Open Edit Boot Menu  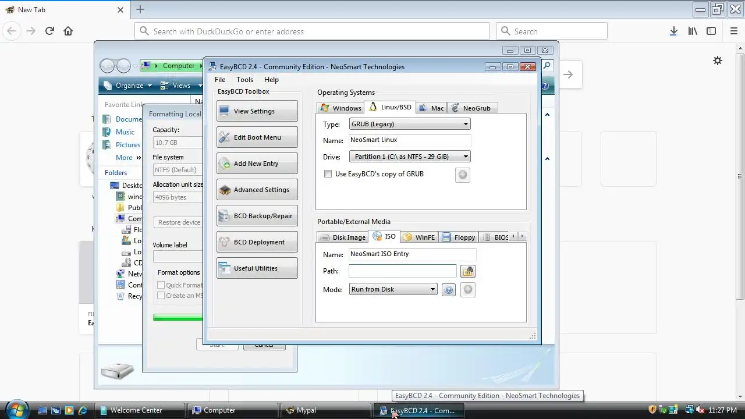257,137
